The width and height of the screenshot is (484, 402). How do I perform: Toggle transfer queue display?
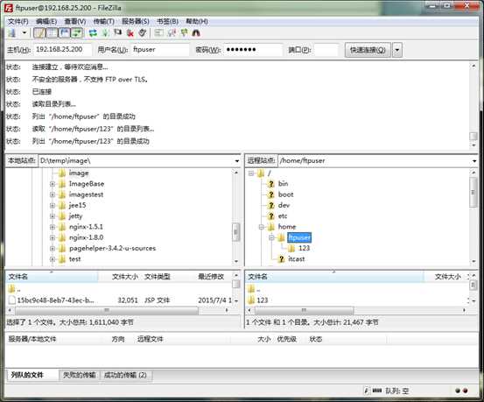(77, 32)
